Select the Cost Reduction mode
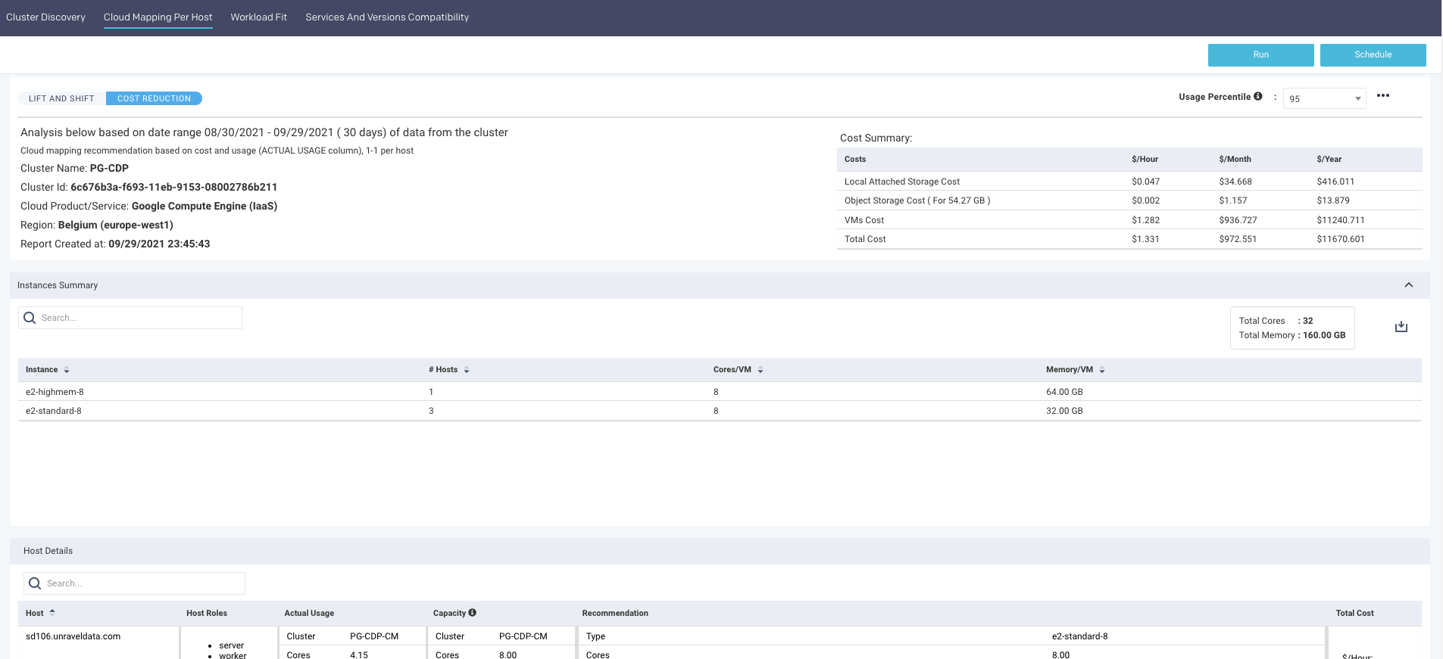This screenshot has width=1443, height=659. 154,98
